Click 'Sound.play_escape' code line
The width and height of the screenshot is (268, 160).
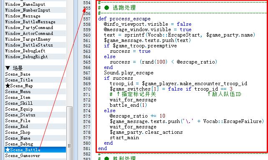[x=129, y=73]
